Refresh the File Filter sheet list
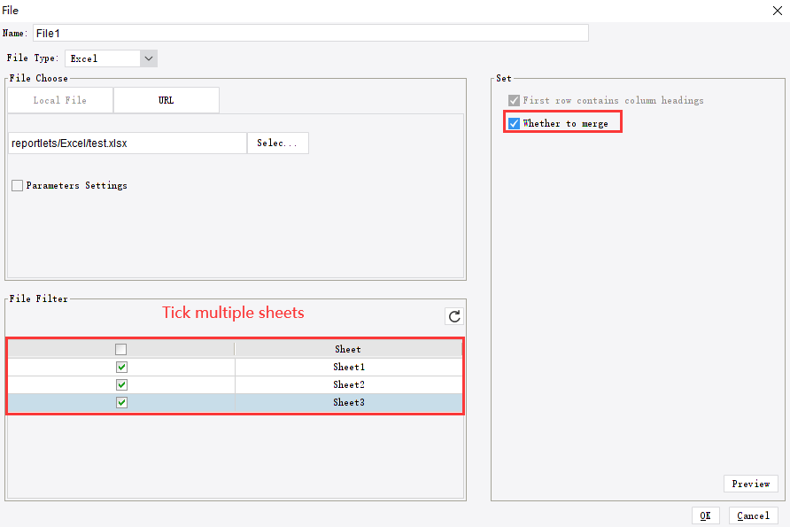Image resolution: width=790 pixels, height=527 pixels. (x=454, y=316)
